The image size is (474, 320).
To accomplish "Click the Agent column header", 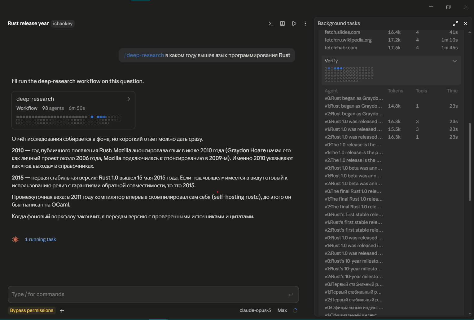I will click(331, 91).
